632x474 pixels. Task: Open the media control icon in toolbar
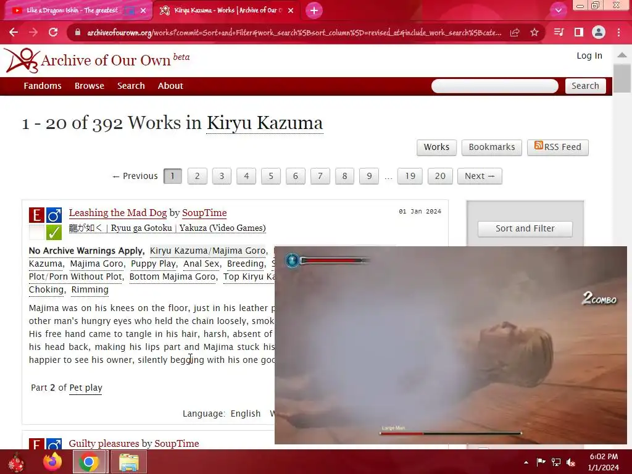point(559,32)
